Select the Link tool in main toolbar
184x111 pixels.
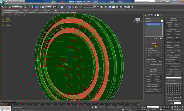click(2, 7)
